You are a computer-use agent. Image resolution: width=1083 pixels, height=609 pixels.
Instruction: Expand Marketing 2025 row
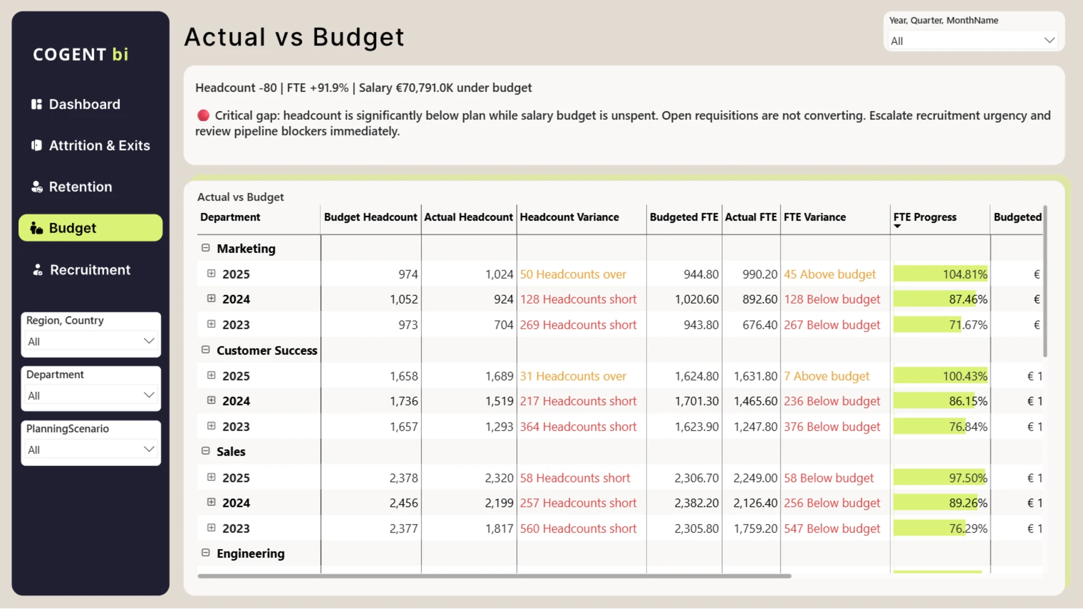pyautogui.click(x=212, y=273)
